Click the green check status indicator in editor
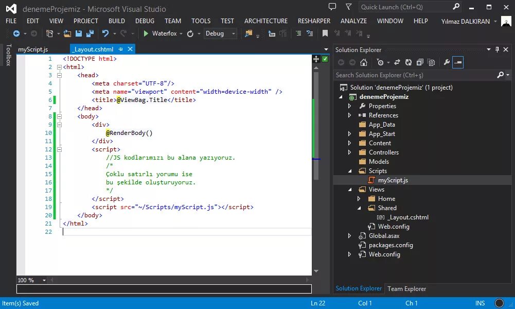 tap(325, 59)
